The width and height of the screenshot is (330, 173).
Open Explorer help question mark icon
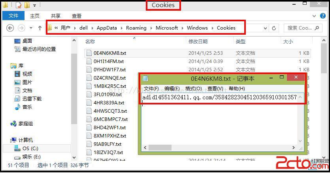point(322,16)
